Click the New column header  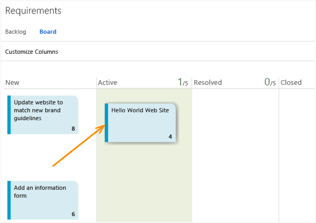12,83
